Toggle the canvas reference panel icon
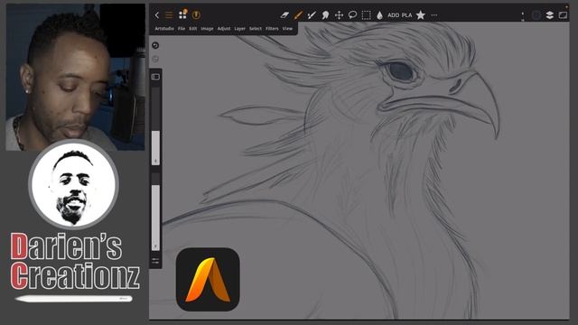Screen dimensions: 578x325 [563, 15]
